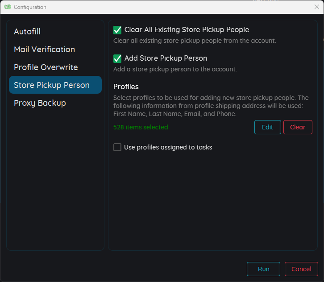Click the Configuration window app icon
Image resolution: width=324 pixels, height=282 pixels.
click(8, 7)
